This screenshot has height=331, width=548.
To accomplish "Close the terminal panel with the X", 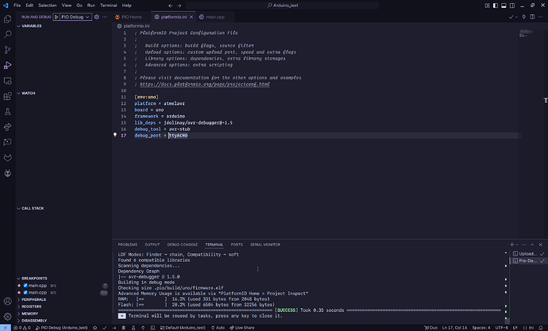I will (x=541, y=244).
